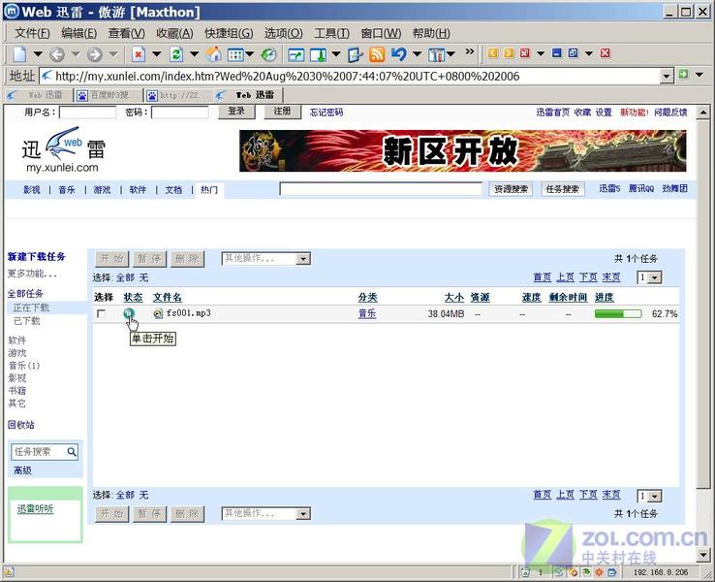Click the scrollbar down arrow
Image resolution: width=715 pixels, height=582 pixels.
702,555
